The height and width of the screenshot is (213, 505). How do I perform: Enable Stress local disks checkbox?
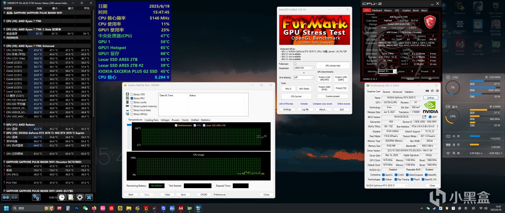pyautogui.click(x=132, y=110)
